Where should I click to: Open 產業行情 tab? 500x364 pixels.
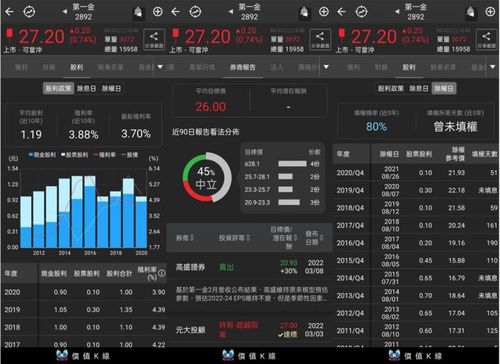[202, 67]
